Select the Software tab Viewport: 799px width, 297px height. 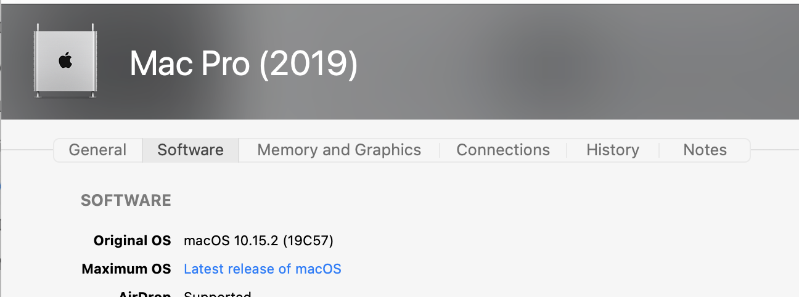[x=191, y=150]
